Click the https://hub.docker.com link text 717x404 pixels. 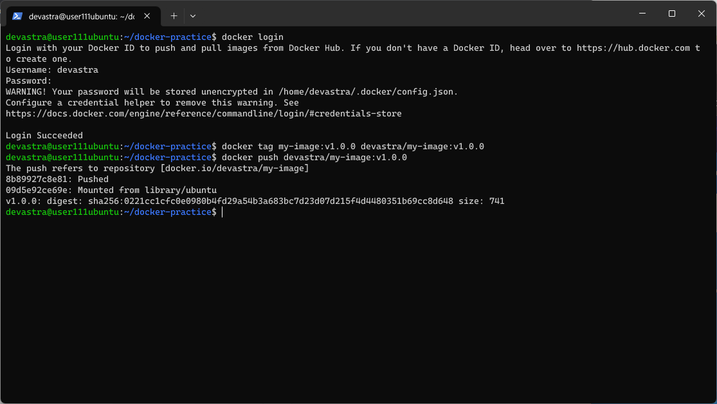pos(633,48)
